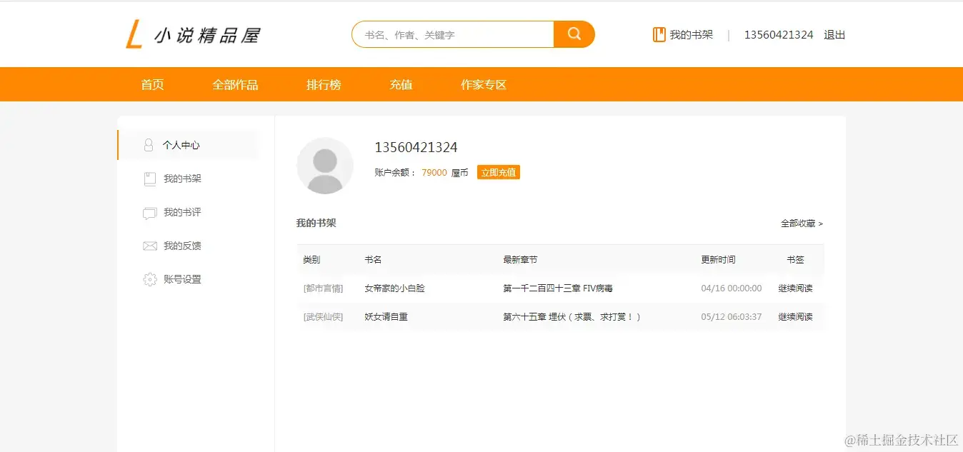Image resolution: width=963 pixels, height=452 pixels.
Task: Click the gray user avatar image
Action: click(x=325, y=166)
